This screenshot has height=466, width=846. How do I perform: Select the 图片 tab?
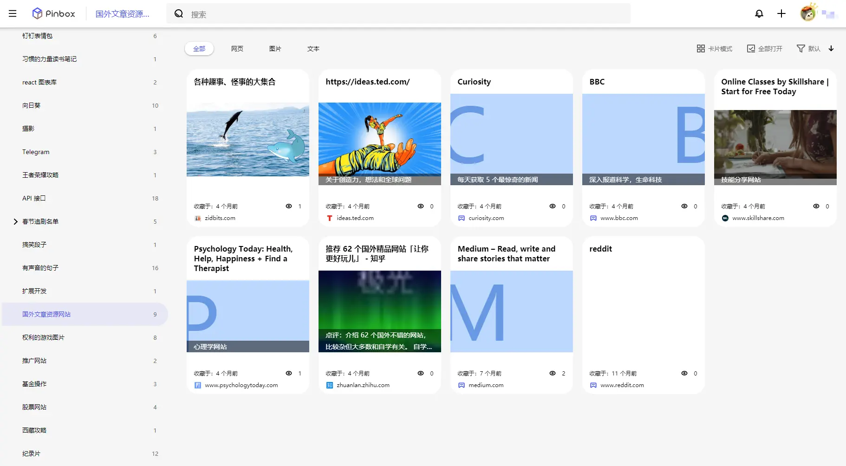point(275,49)
